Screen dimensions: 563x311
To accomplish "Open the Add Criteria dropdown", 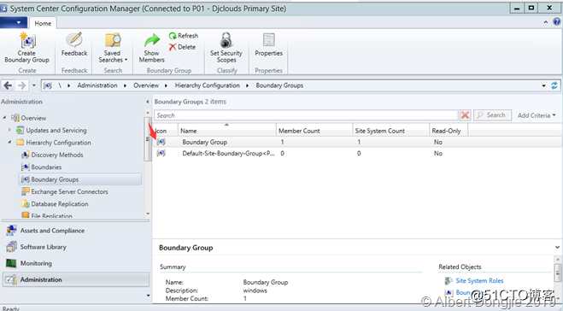I will [537, 115].
